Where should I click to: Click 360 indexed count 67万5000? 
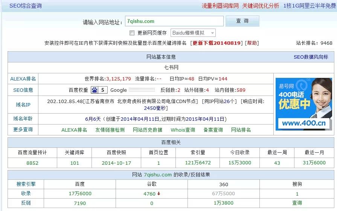click(x=223, y=194)
